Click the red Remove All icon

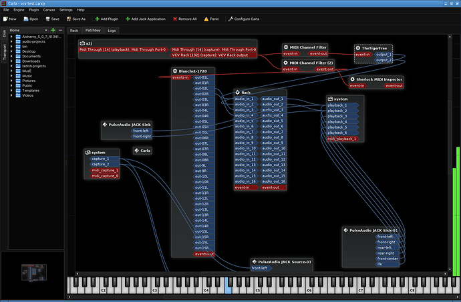point(175,19)
